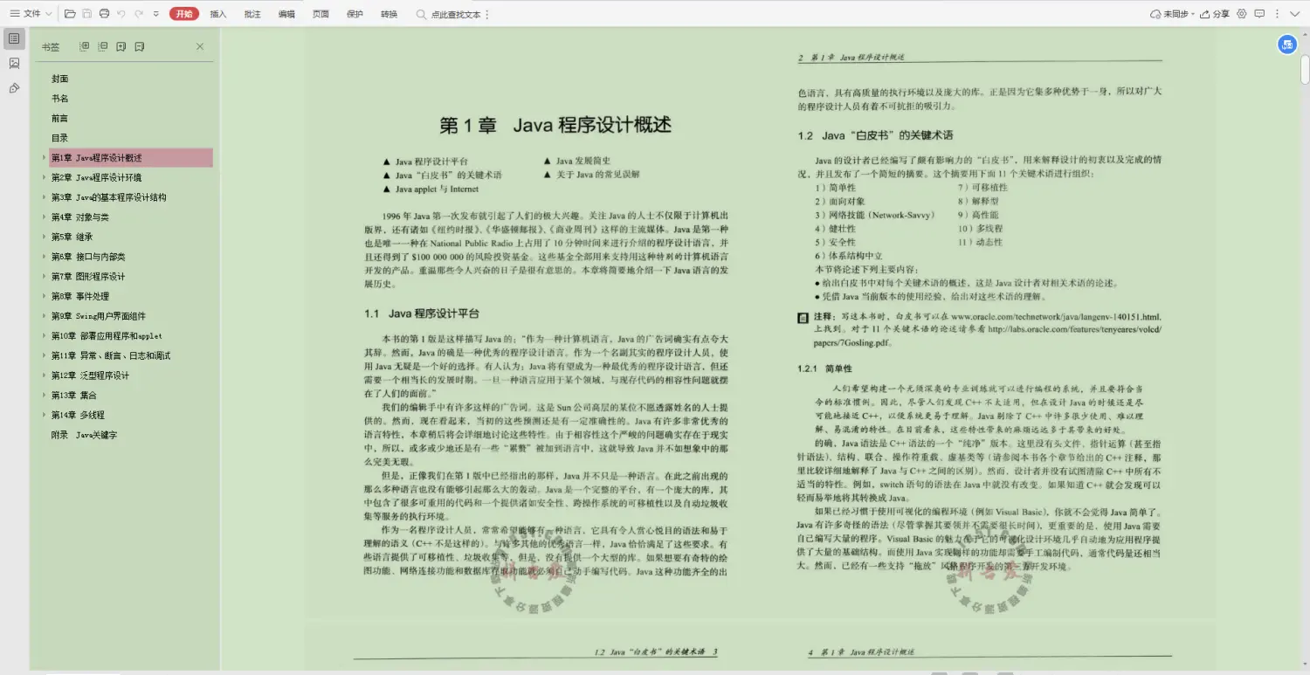This screenshot has height=675, width=1310.
Task: Click the undo arrow icon
Action: pos(121,14)
